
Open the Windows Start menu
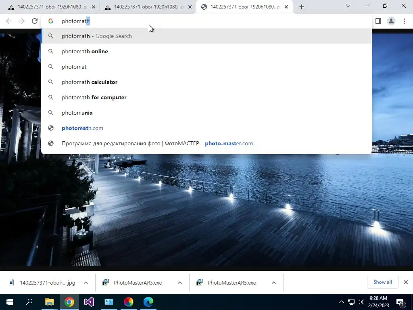coord(10,302)
